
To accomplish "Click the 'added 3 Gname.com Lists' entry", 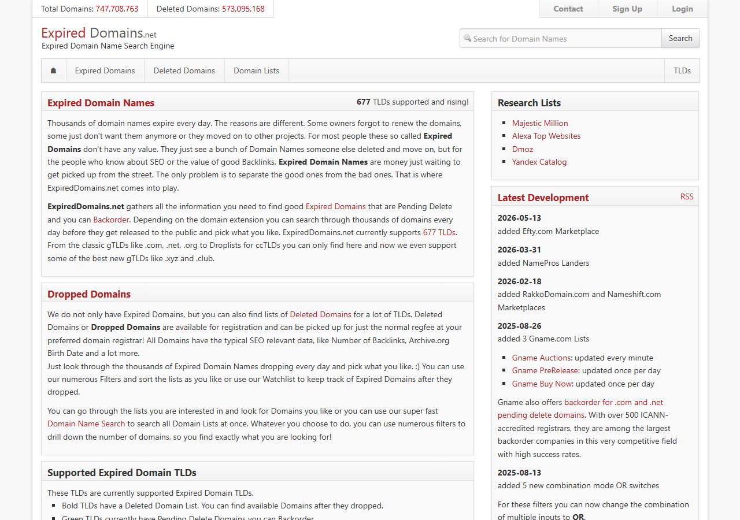I will [543, 339].
